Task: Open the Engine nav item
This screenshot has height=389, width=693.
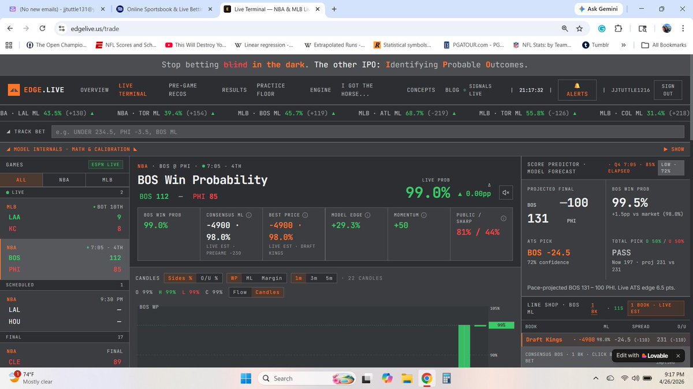Action: coord(321,90)
